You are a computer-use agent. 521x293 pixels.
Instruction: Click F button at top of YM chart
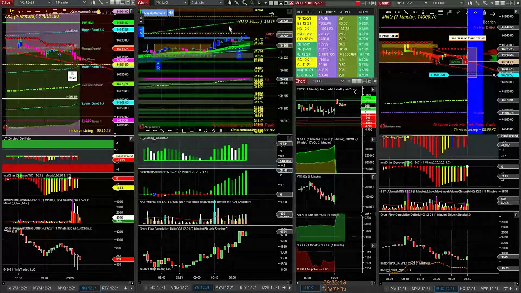(289, 11)
